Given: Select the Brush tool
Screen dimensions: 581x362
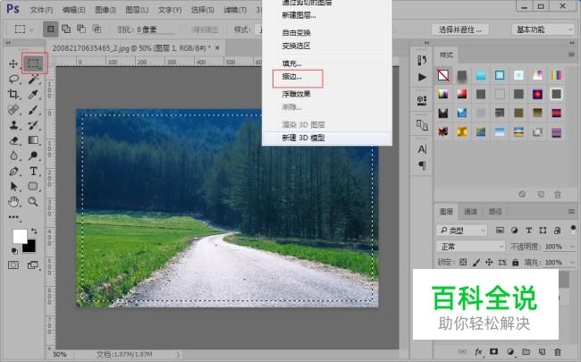Looking at the screenshot, I should click(33, 110).
